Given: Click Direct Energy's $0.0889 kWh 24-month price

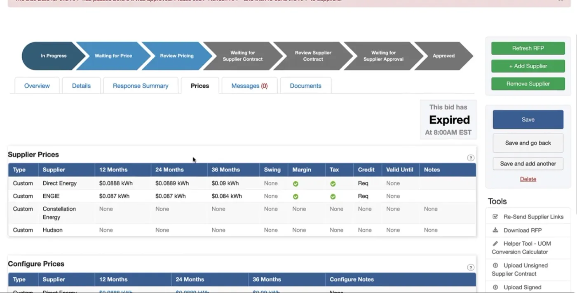Looking at the screenshot, I should tap(172, 183).
